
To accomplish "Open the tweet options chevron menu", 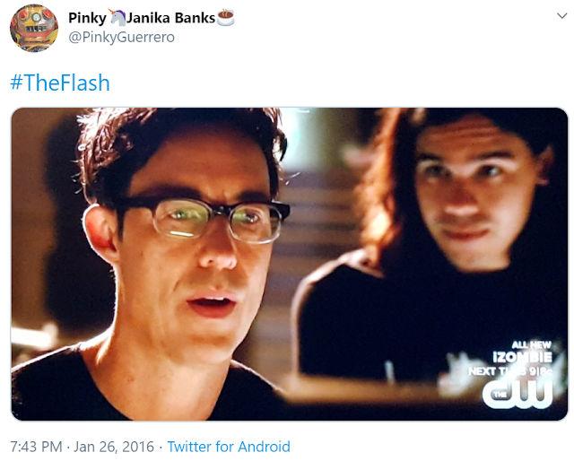I will 561,15.
